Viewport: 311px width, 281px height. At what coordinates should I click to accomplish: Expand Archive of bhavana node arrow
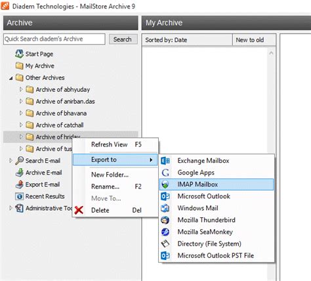[x=21, y=113]
